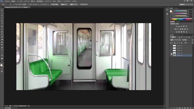This screenshot has height=109, width=194.
Task: Open the collapsed History panel icon
Action: [x=167, y=10]
